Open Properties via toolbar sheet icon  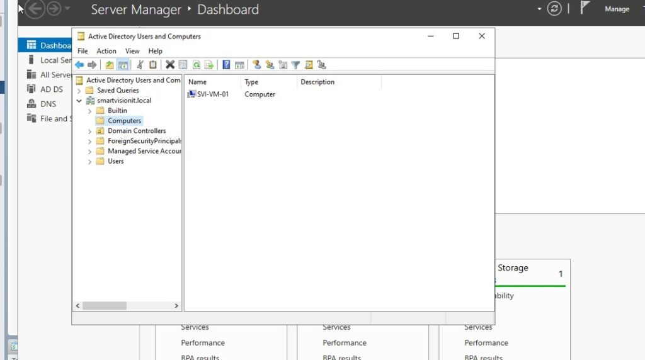pos(183,65)
